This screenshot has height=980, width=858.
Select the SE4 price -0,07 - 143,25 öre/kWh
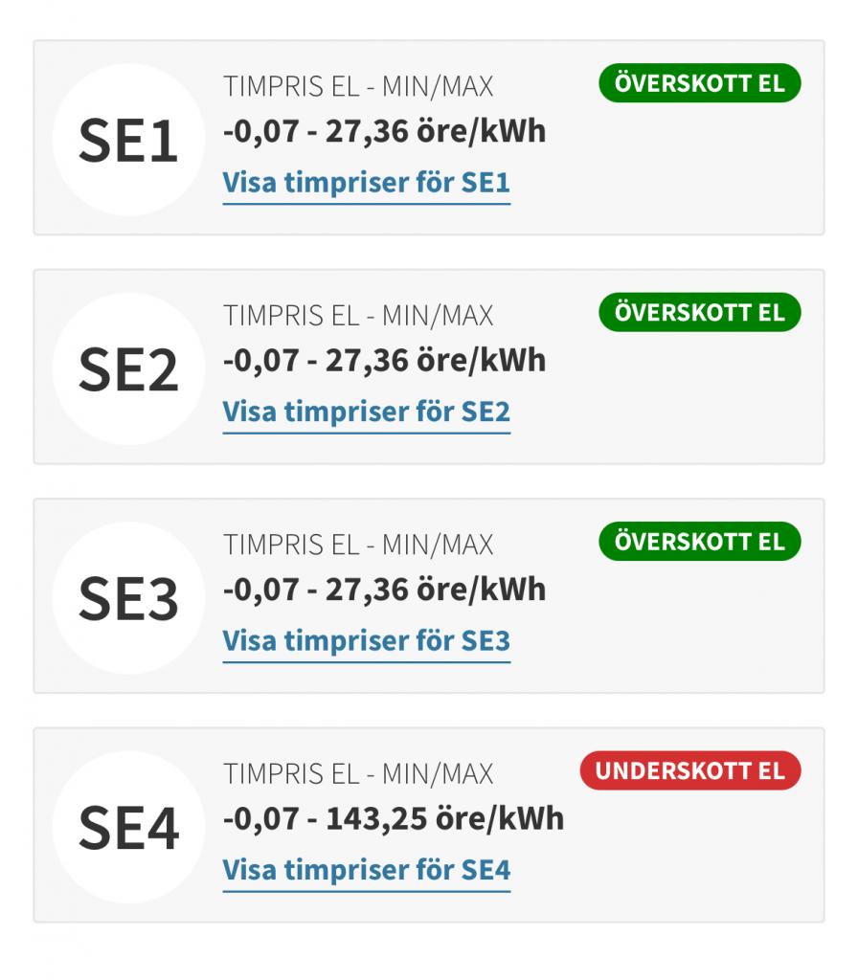tap(394, 819)
